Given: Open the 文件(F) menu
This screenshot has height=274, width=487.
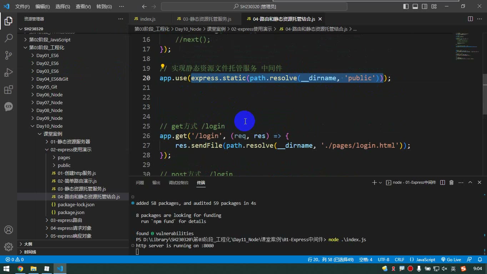Looking at the screenshot, I should pyautogui.click(x=22, y=6).
